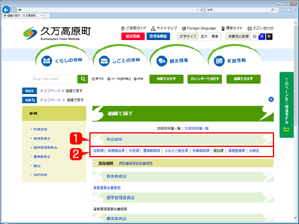Viewport: 299px width, 224px height.
Task: Click 拡大 to enlarge text size
Action: click(x=204, y=36)
